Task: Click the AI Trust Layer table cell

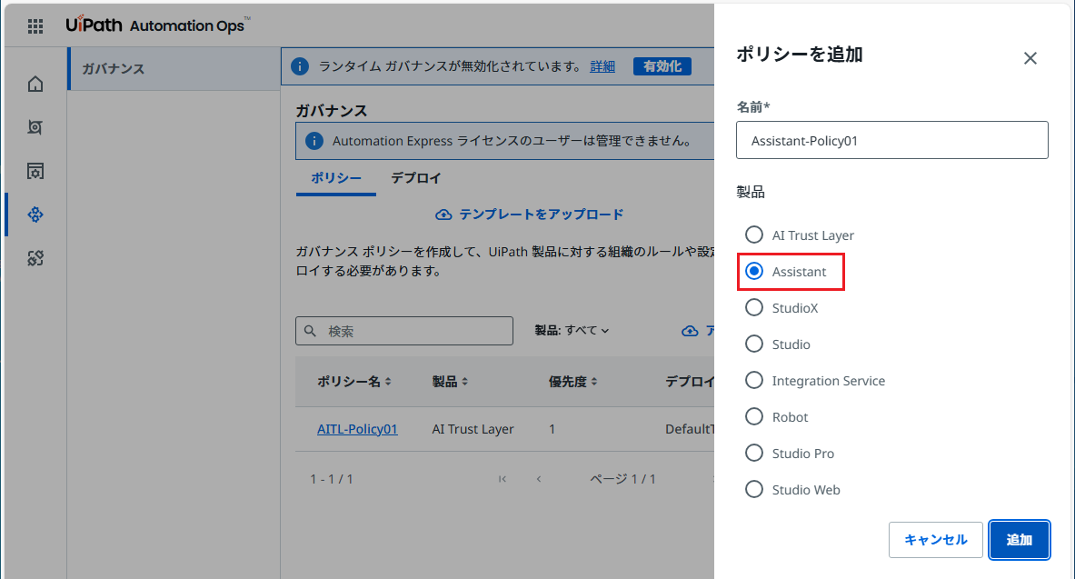Action: [473, 429]
